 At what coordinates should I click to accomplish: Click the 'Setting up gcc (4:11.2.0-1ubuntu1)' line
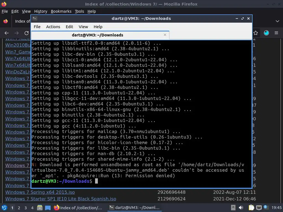(84, 126)
